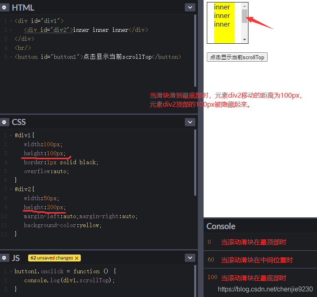Open HTML editor settings gear
This screenshot has height=297, width=317.
[x=4, y=7]
